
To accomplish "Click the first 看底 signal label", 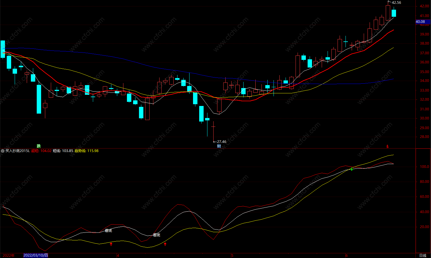I will coord(108,231).
